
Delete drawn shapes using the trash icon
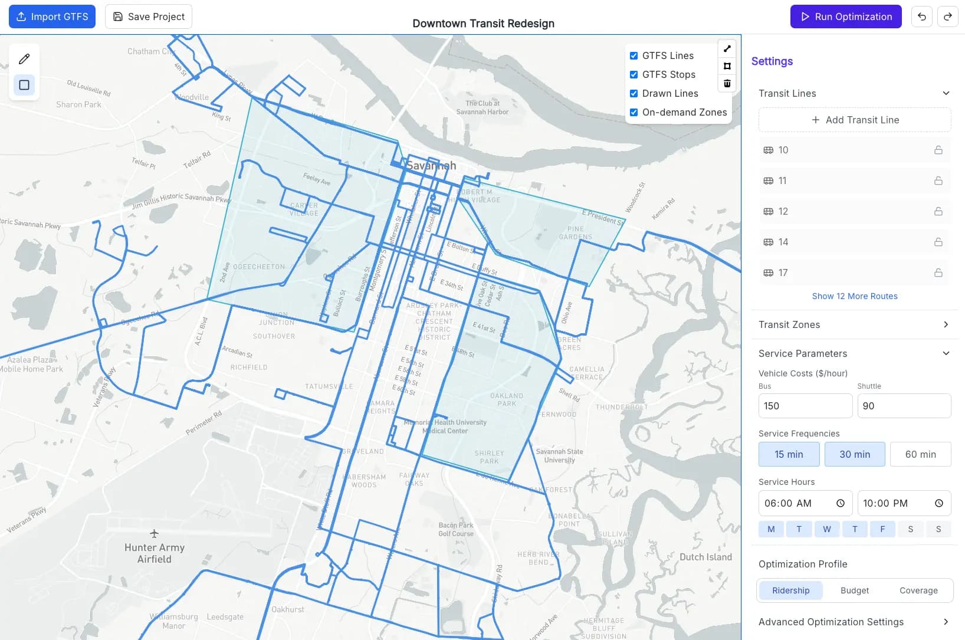pos(727,84)
